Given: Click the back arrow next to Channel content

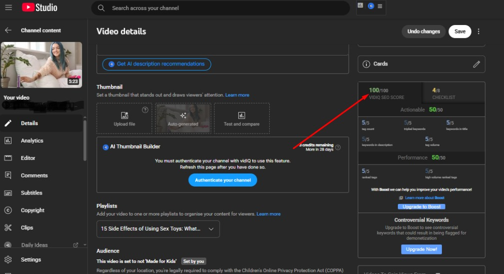Looking at the screenshot, I should (x=8, y=30).
